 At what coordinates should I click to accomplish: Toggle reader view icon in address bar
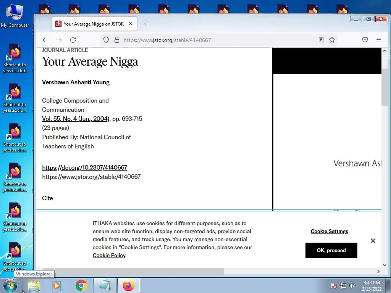point(321,40)
